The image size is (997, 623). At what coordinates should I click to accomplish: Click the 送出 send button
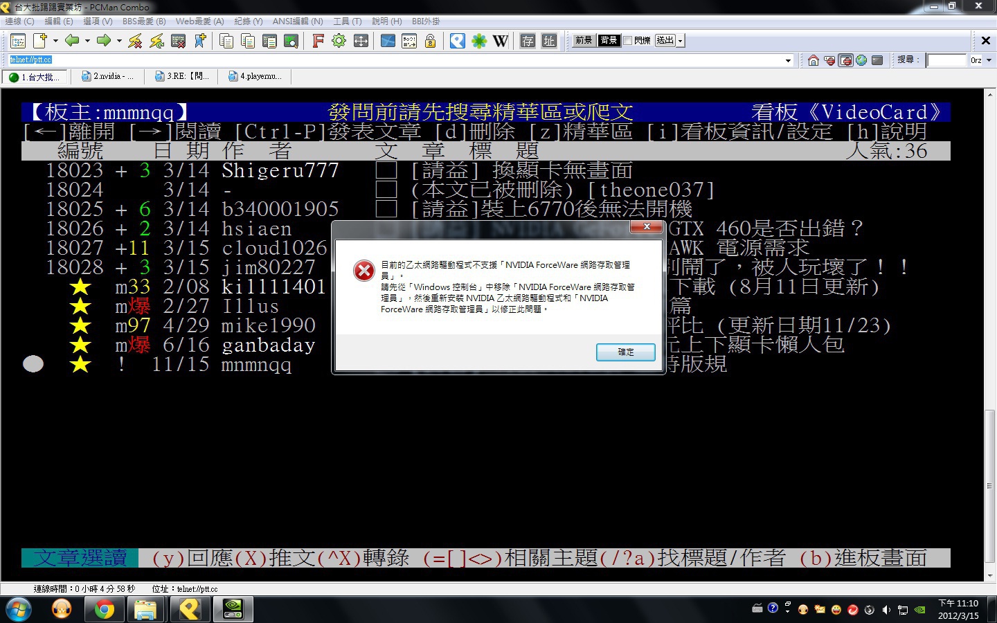click(665, 41)
